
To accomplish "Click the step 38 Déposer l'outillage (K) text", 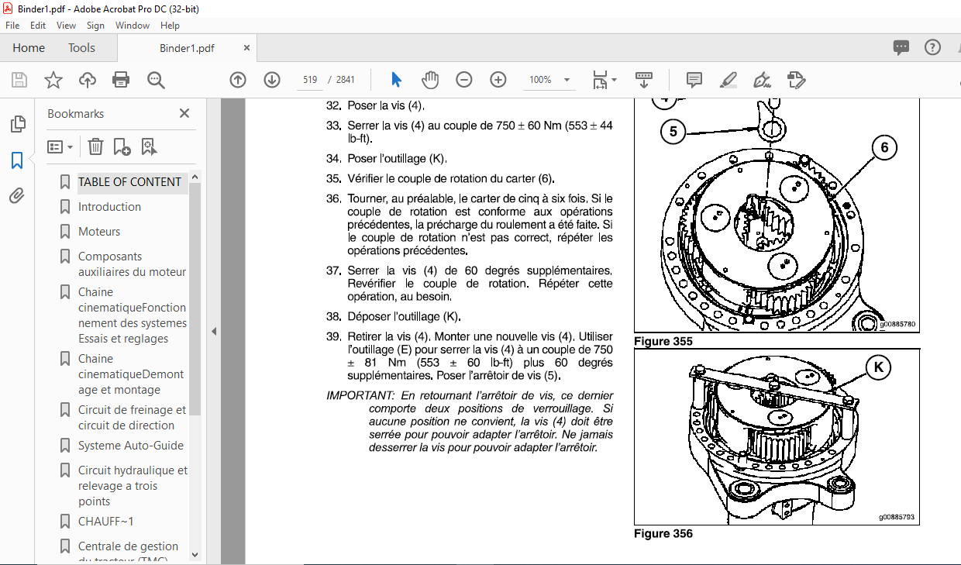I will tap(403, 317).
